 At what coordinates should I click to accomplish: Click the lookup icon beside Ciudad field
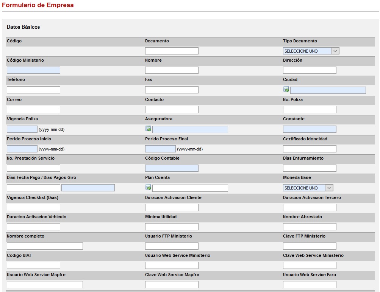(x=286, y=90)
